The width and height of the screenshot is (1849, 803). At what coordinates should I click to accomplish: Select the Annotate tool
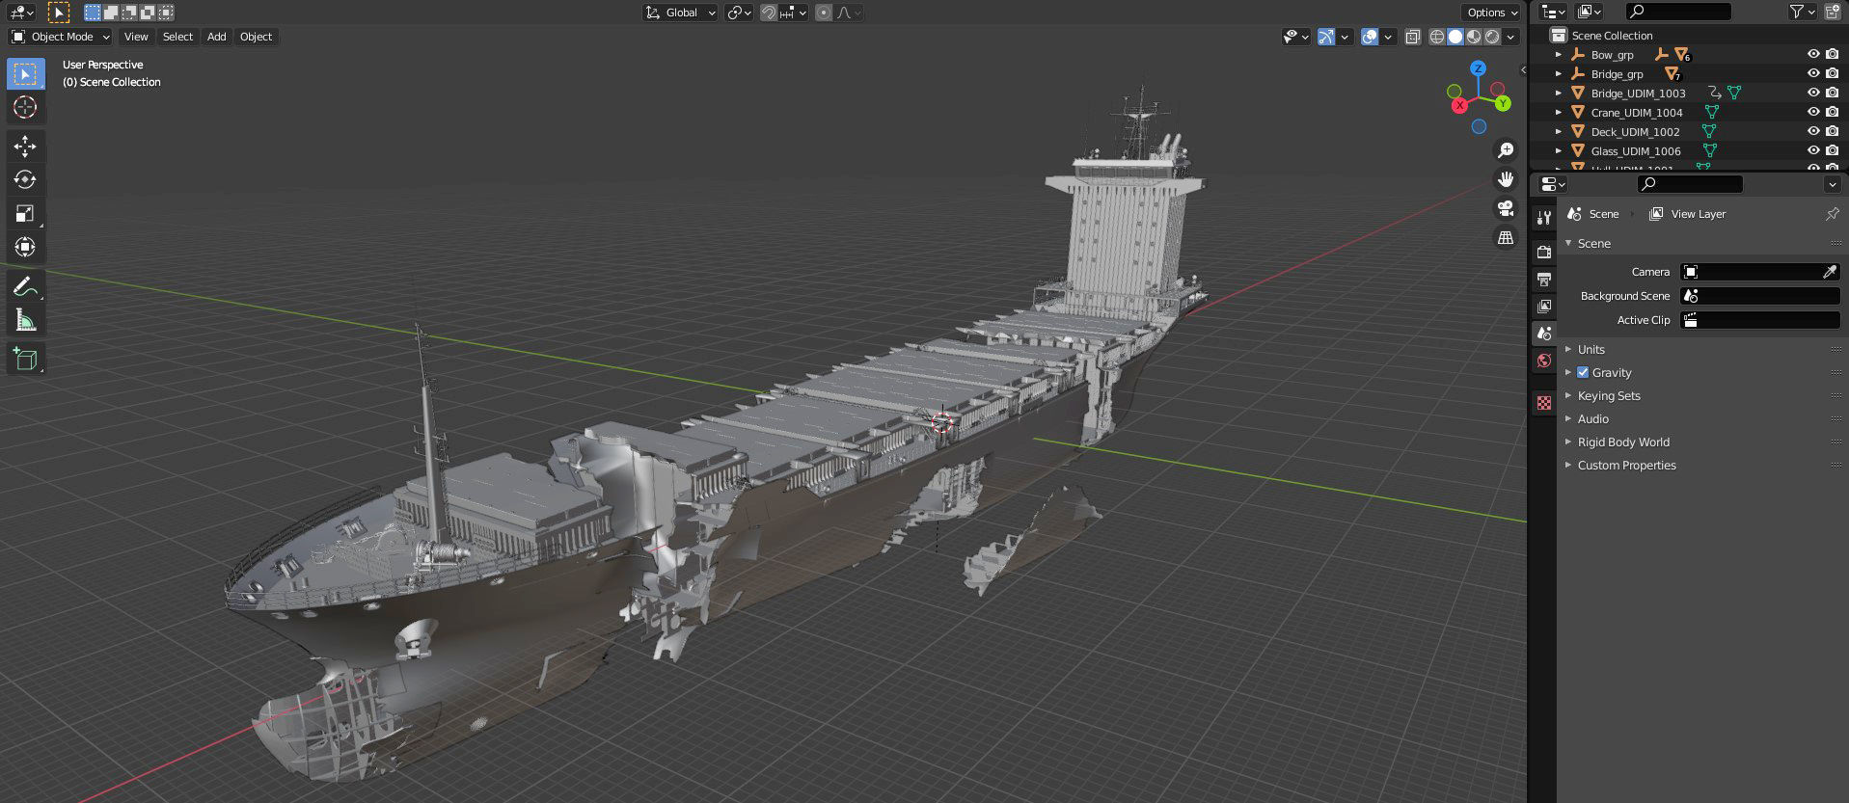click(x=25, y=286)
